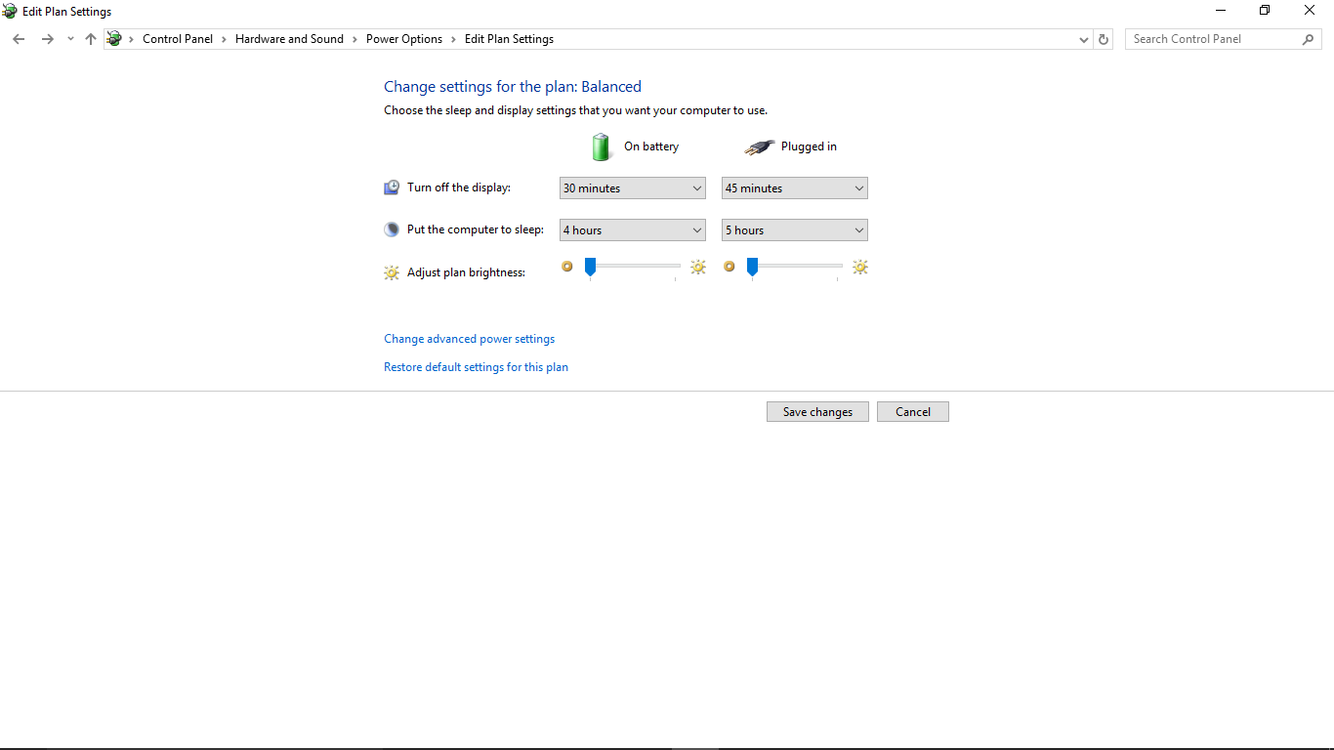Open Change advanced power settings

click(469, 338)
